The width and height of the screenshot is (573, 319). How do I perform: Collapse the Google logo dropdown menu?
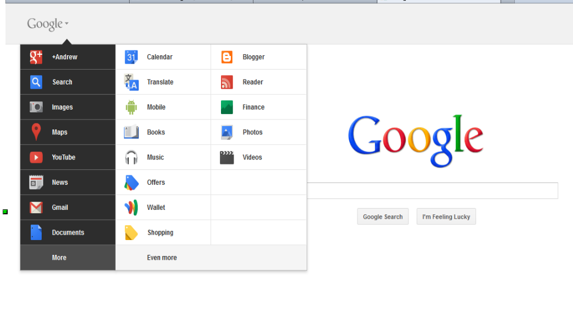click(48, 24)
